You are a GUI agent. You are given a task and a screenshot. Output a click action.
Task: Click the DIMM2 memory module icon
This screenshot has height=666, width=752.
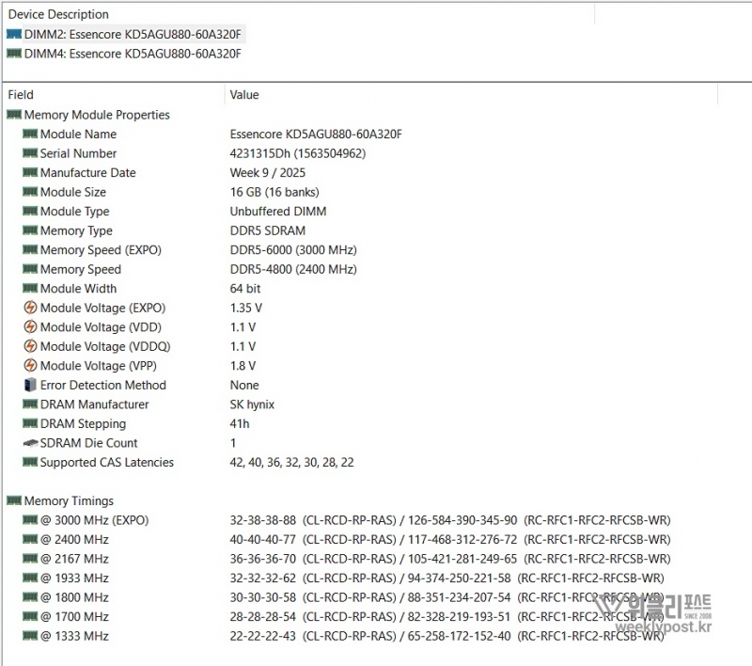[14, 34]
